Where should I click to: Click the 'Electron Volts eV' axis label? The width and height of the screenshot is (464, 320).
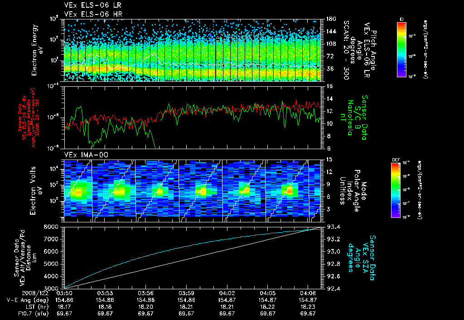click(x=35, y=191)
